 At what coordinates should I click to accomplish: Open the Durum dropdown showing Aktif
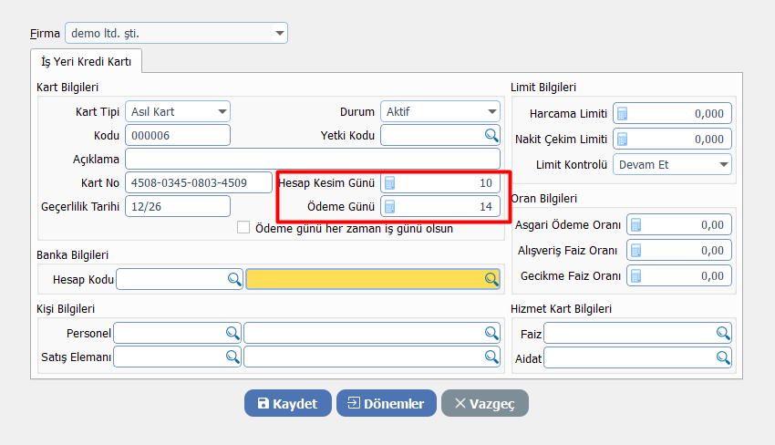pos(491,112)
